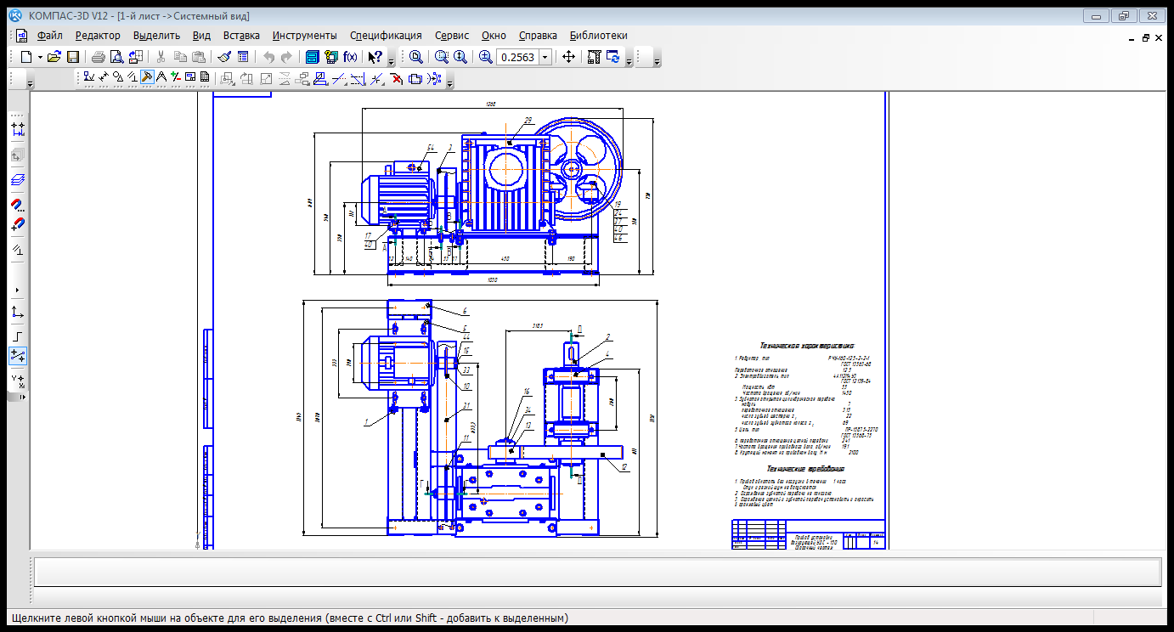Click the auto dimension icon on left panel
Image resolution: width=1174 pixels, height=632 pixels.
pyautogui.click(x=17, y=130)
